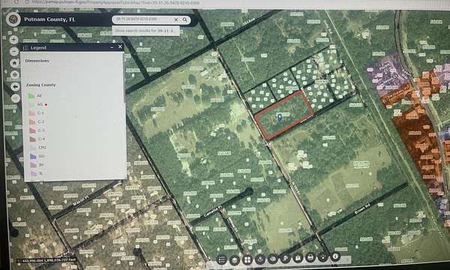Open the Layer List stack icon
The width and height of the screenshot is (450, 270).
coord(234,260)
